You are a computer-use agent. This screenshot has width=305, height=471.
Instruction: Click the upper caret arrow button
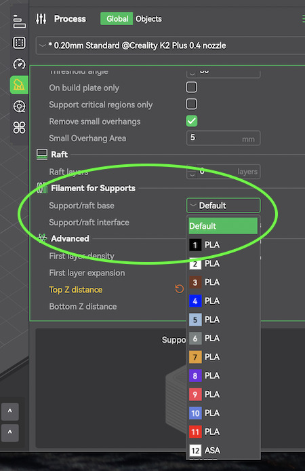pos(10,411)
